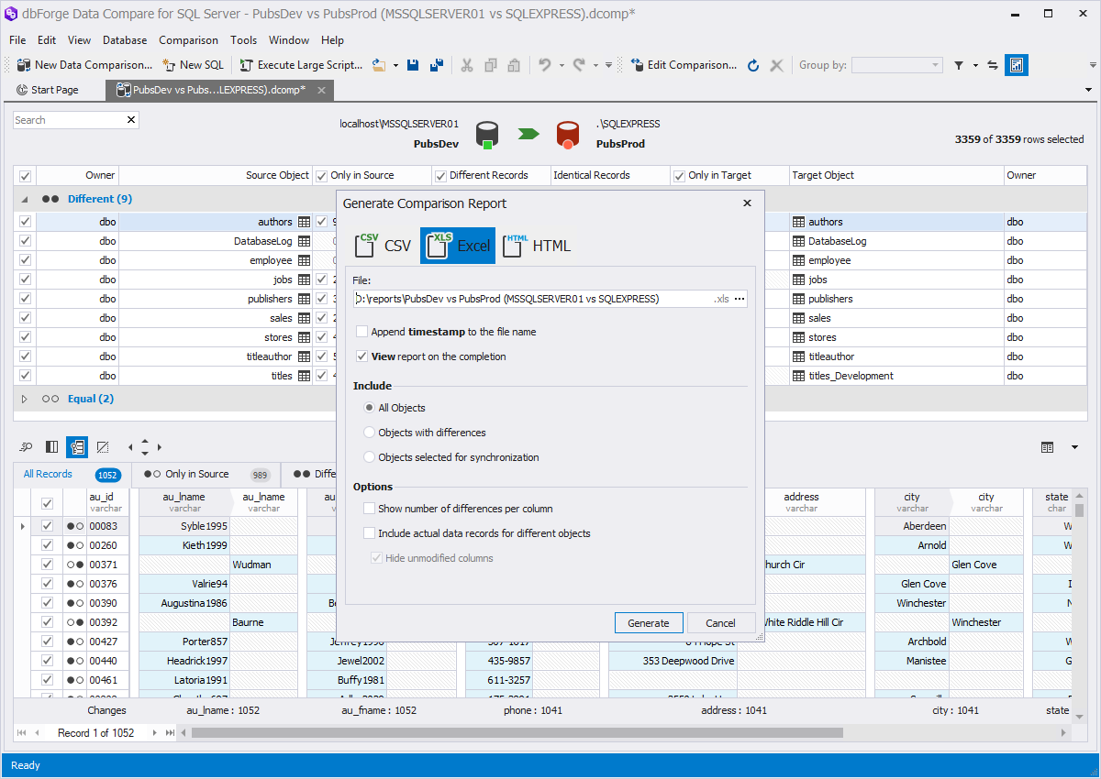Enable Append timestamp to the file name
Viewport: 1101px width, 779px height.
362,332
